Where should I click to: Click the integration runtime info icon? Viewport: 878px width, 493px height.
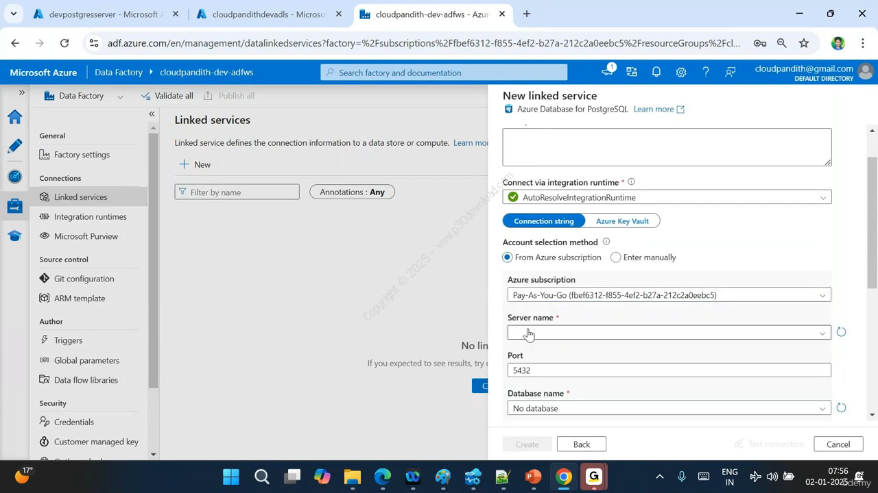tap(631, 182)
